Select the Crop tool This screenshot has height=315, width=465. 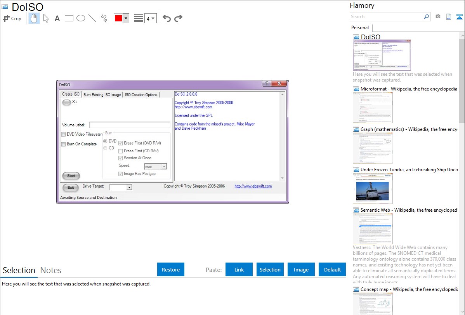[12, 18]
